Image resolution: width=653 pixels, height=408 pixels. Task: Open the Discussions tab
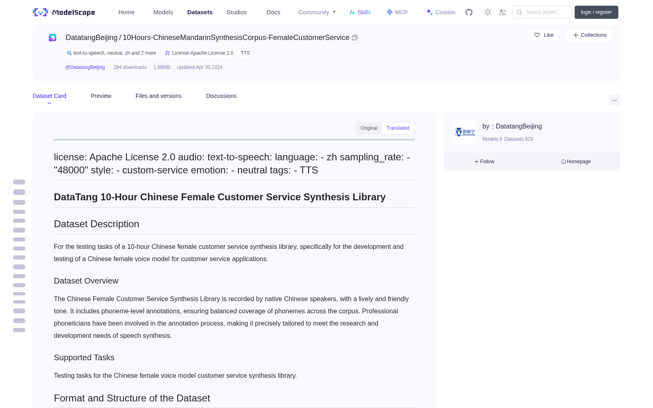[x=221, y=96]
